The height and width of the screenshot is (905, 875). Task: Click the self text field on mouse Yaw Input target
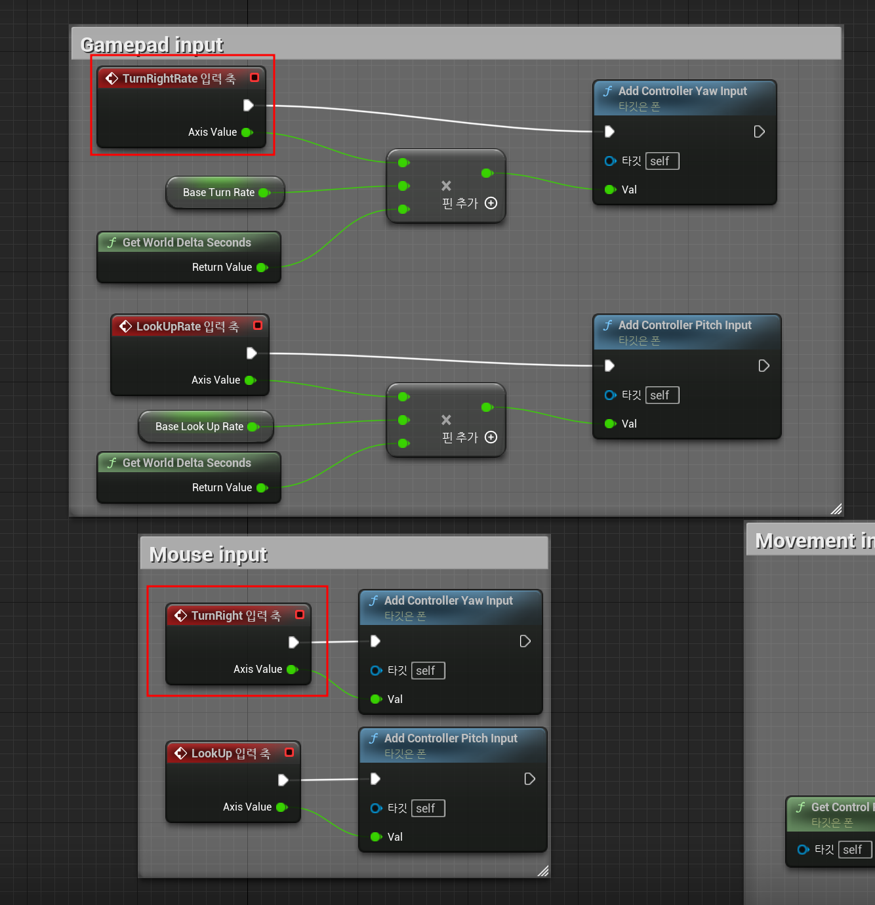click(x=428, y=670)
